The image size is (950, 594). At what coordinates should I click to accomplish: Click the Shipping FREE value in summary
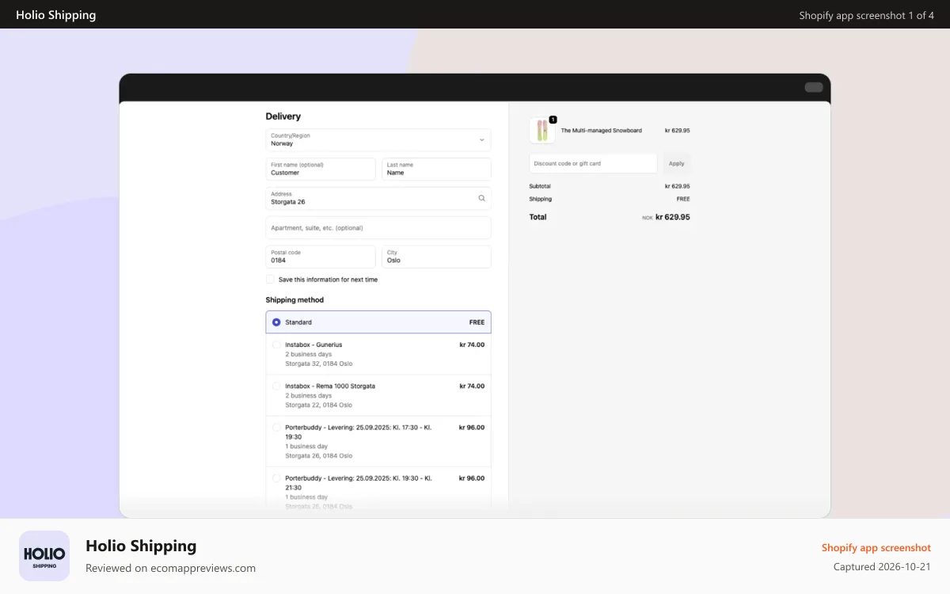pyautogui.click(x=683, y=199)
